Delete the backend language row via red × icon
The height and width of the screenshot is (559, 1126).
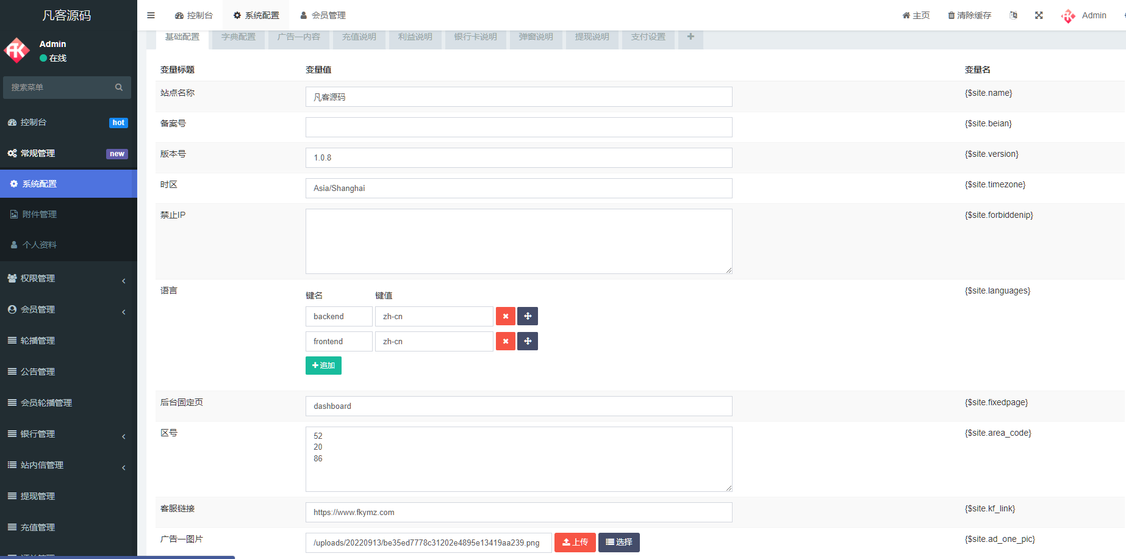pyautogui.click(x=505, y=316)
